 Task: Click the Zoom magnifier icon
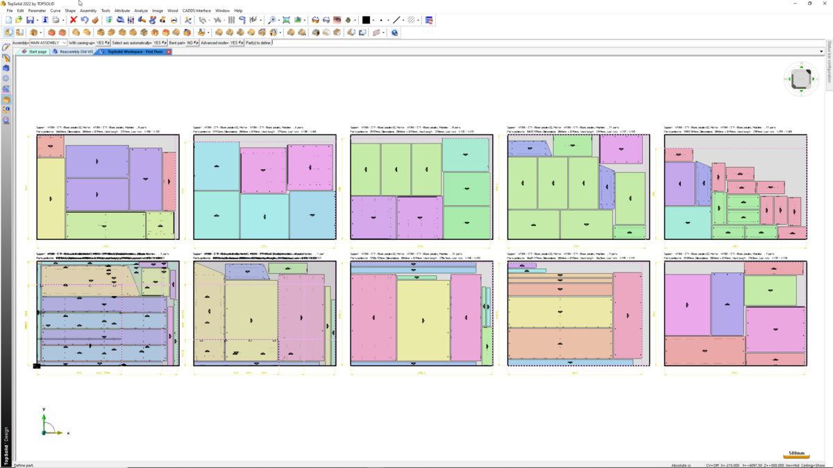point(272,20)
